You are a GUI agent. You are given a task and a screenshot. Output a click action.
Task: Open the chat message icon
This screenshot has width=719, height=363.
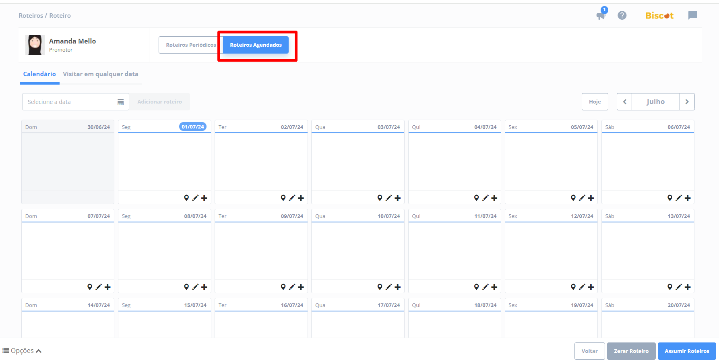pos(692,15)
